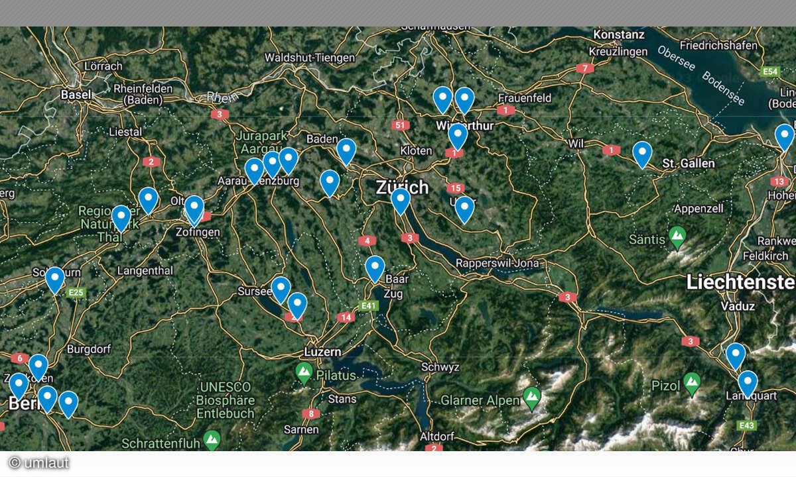Click the lower pin southeast of Sursee
796x477 pixels.
[x=297, y=305]
